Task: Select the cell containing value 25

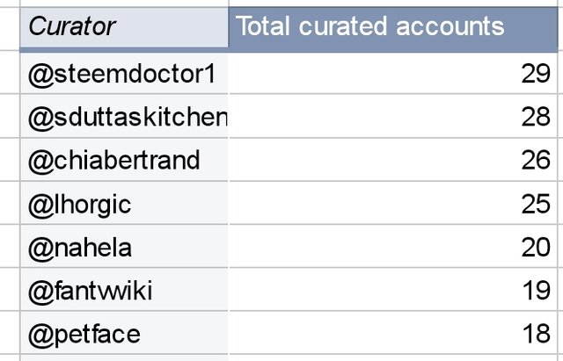Action: 393,203
